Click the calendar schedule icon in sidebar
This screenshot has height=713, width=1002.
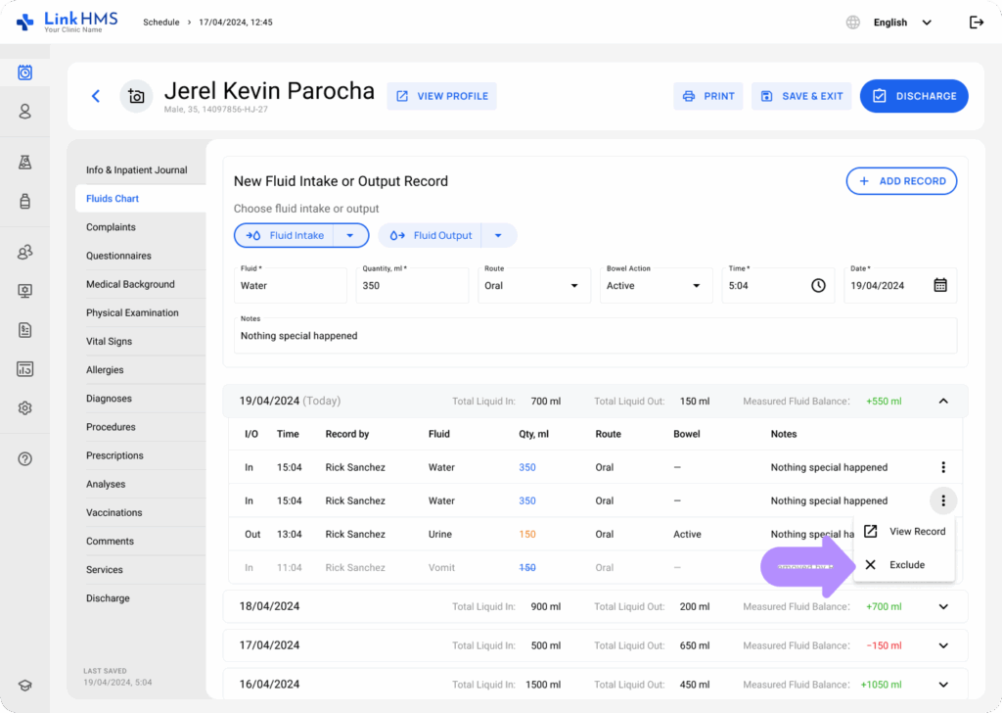(25, 72)
